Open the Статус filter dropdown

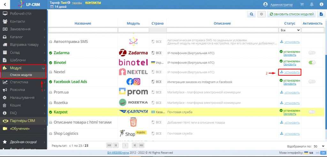point(290,30)
